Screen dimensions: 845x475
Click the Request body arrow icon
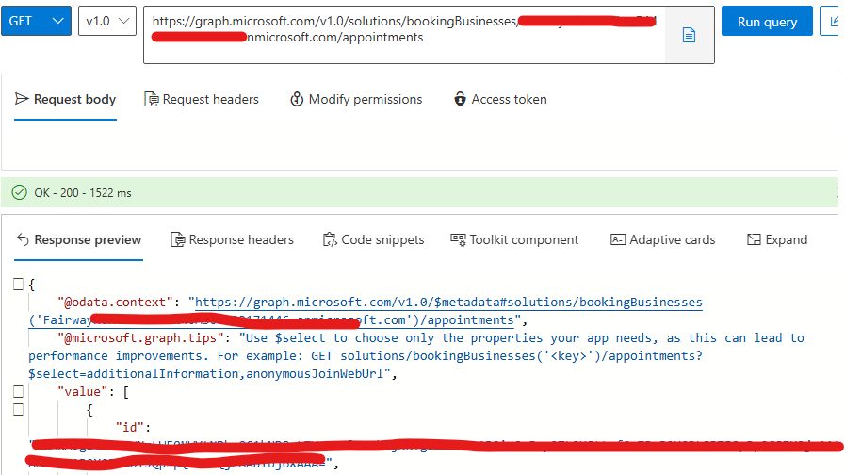tap(22, 99)
